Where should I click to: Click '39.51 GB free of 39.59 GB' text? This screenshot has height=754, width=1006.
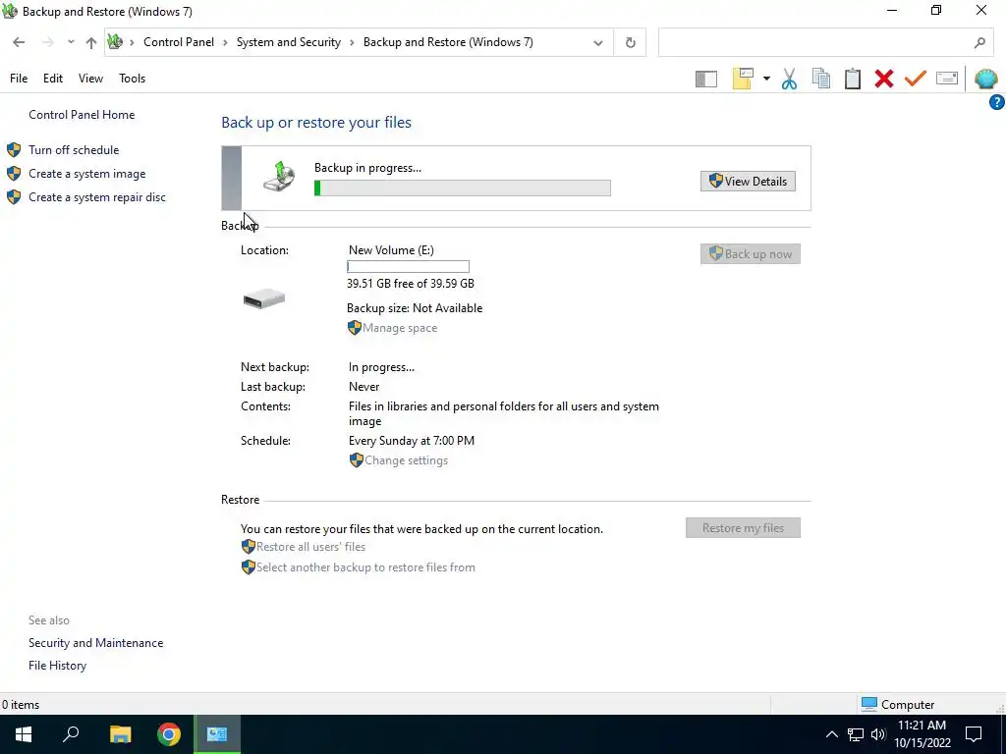pos(411,284)
